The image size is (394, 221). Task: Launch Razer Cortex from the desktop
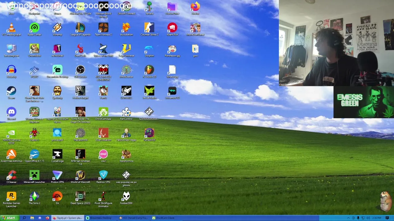click(34, 29)
